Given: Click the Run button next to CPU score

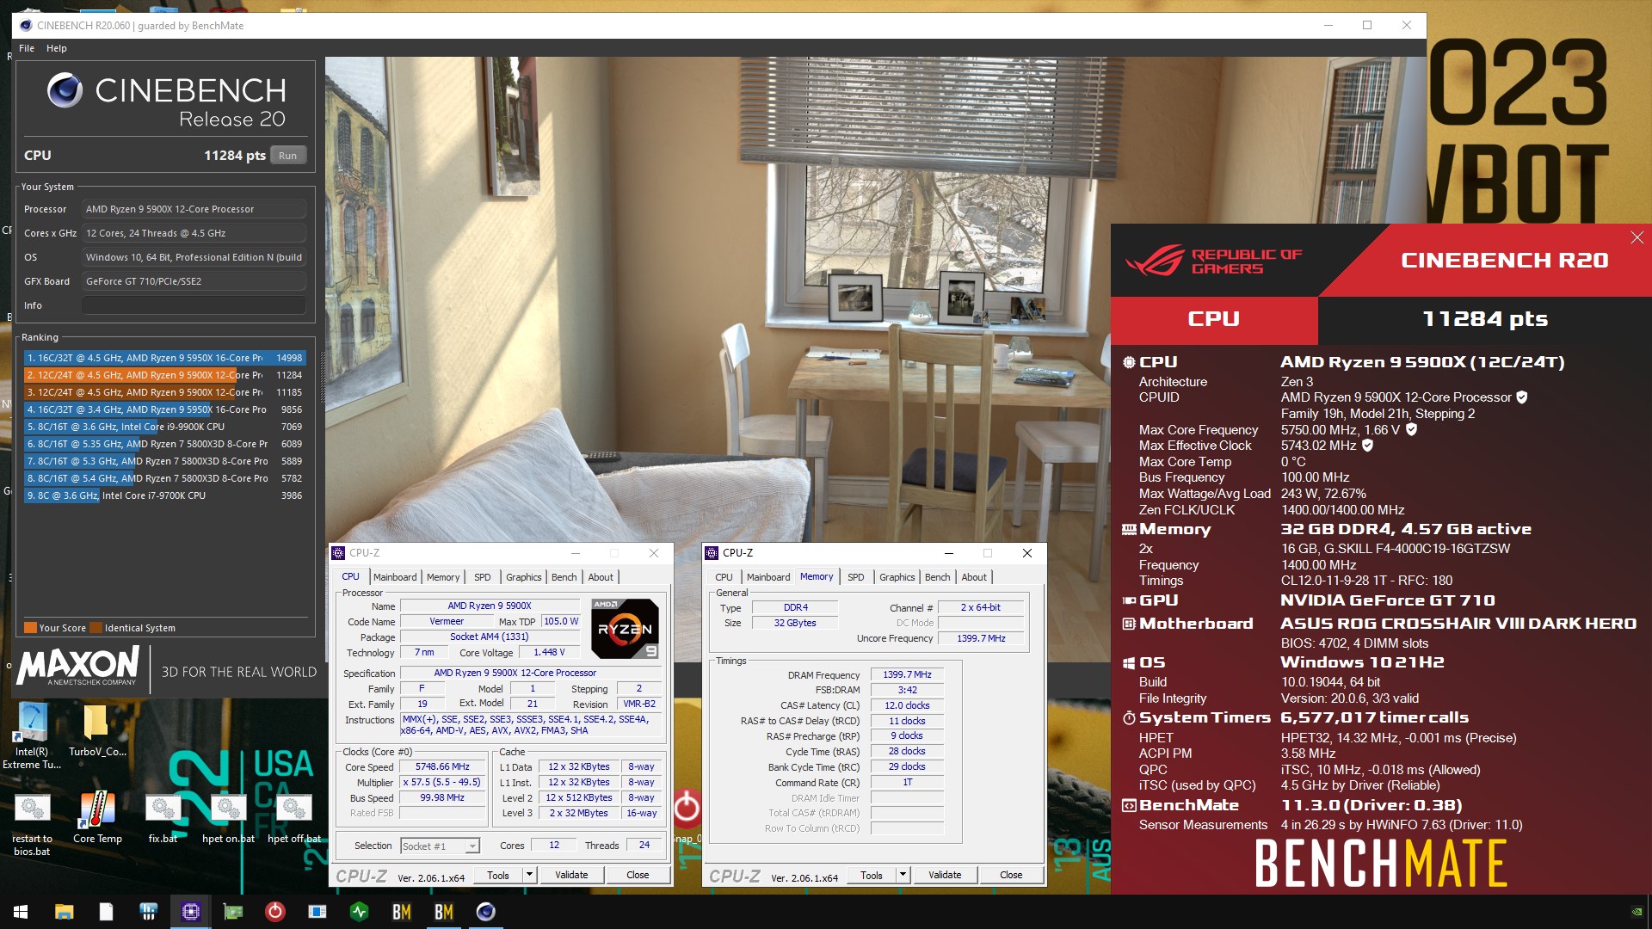Looking at the screenshot, I should pyautogui.click(x=288, y=156).
